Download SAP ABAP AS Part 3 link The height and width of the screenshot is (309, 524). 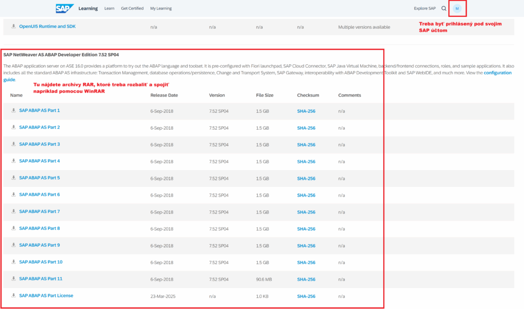click(39, 144)
